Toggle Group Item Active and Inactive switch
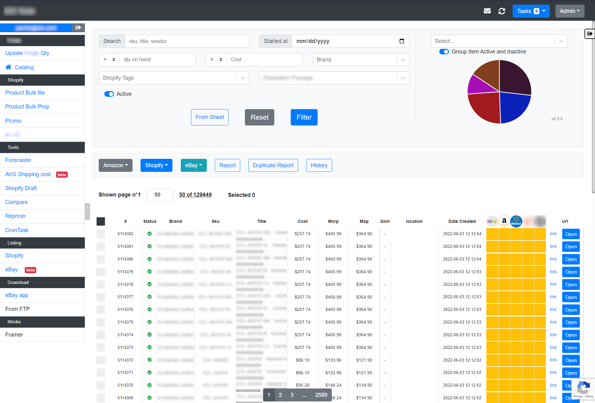 click(x=444, y=52)
